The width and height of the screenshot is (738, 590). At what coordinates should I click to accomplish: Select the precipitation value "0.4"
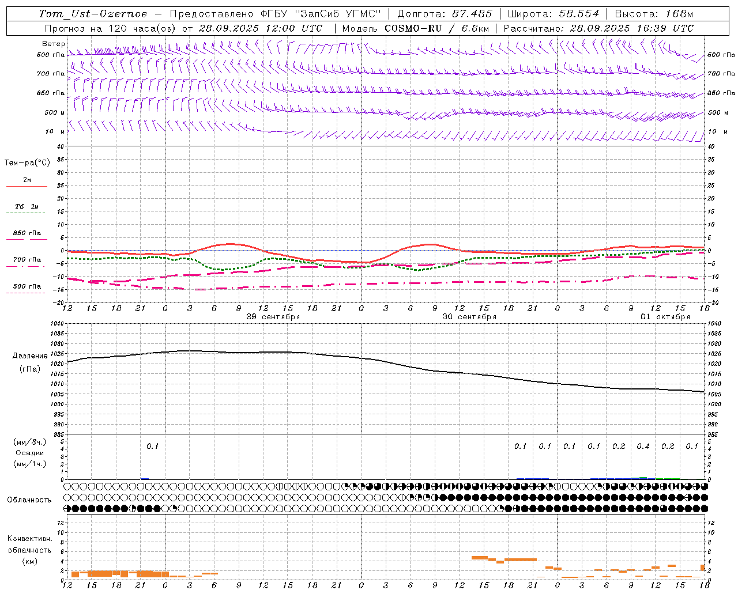[643, 446]
